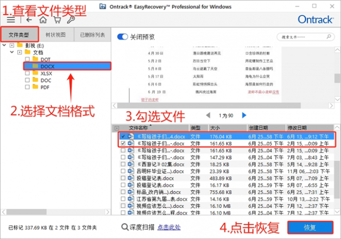The height and width of the screenshot is (239, 341).
Task: Open the home icon
Action: pyautogui.click(x=43, y=19)
